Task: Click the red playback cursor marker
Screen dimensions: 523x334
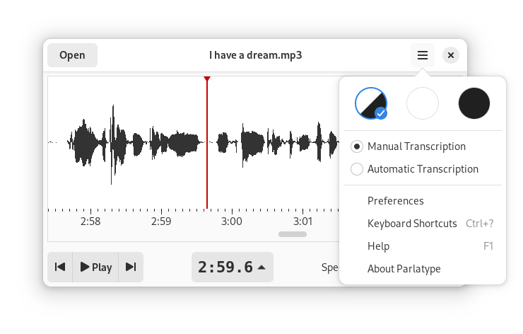Action: coord(207,79)
